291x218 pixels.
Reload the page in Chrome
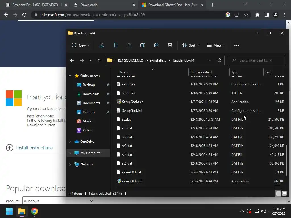[24, 15]
